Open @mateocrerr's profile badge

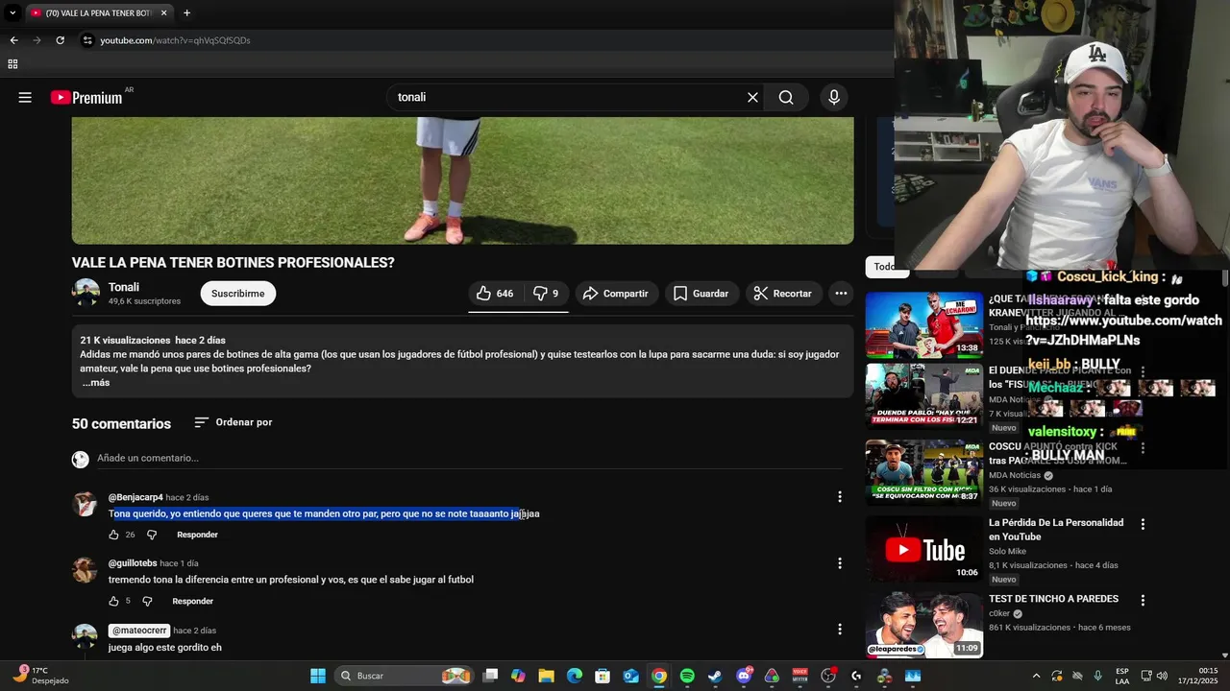pos(139,631)
